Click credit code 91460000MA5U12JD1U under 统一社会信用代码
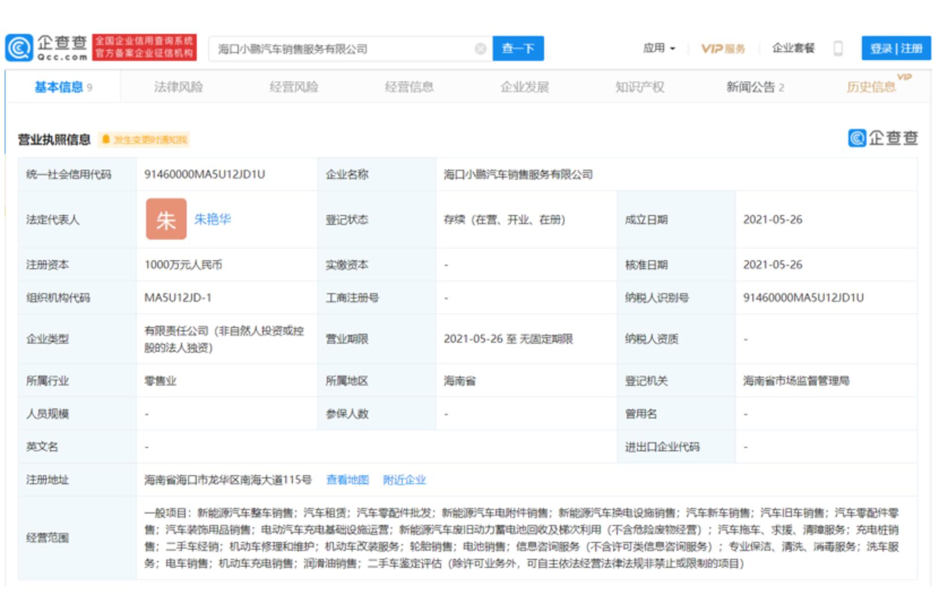Image resolution: width=939 pixels, height=608 pixels. (204, 174)
